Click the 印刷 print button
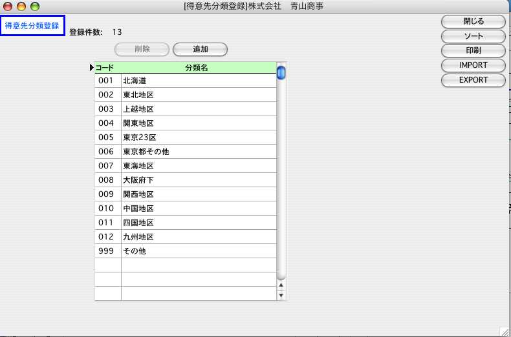The height and width of the screenshot is (337, 511). coord(473,50)
